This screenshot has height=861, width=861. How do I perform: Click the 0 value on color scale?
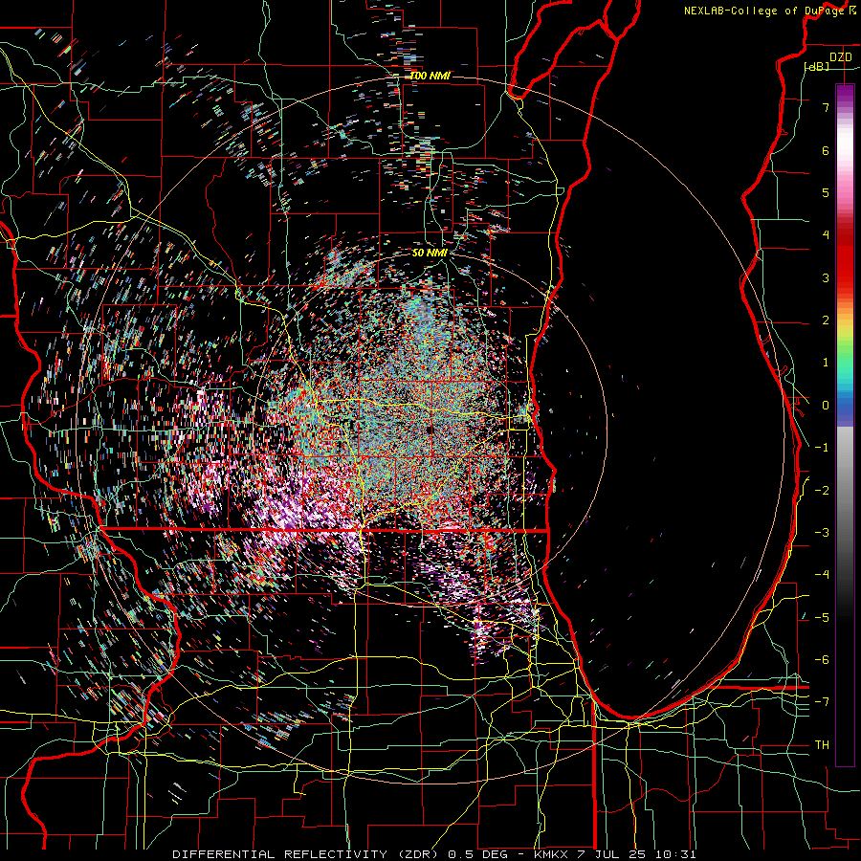tap(826, 406)
